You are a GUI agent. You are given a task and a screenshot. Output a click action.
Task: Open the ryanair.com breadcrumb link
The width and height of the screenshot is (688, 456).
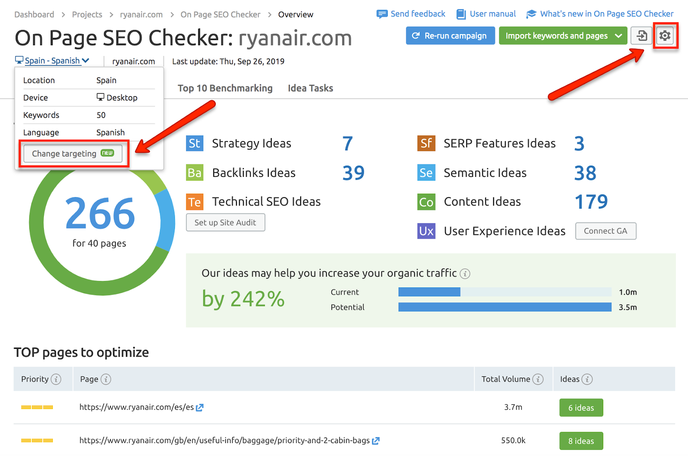pos(141,15)
